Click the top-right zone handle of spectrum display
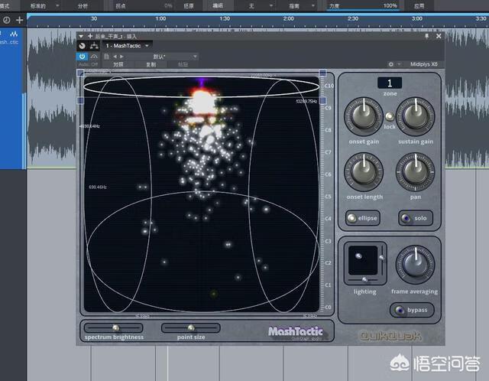 [322, 73]
